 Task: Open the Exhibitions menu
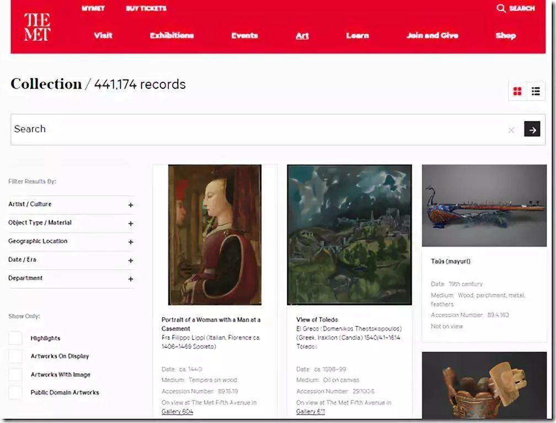coord(172,35)
